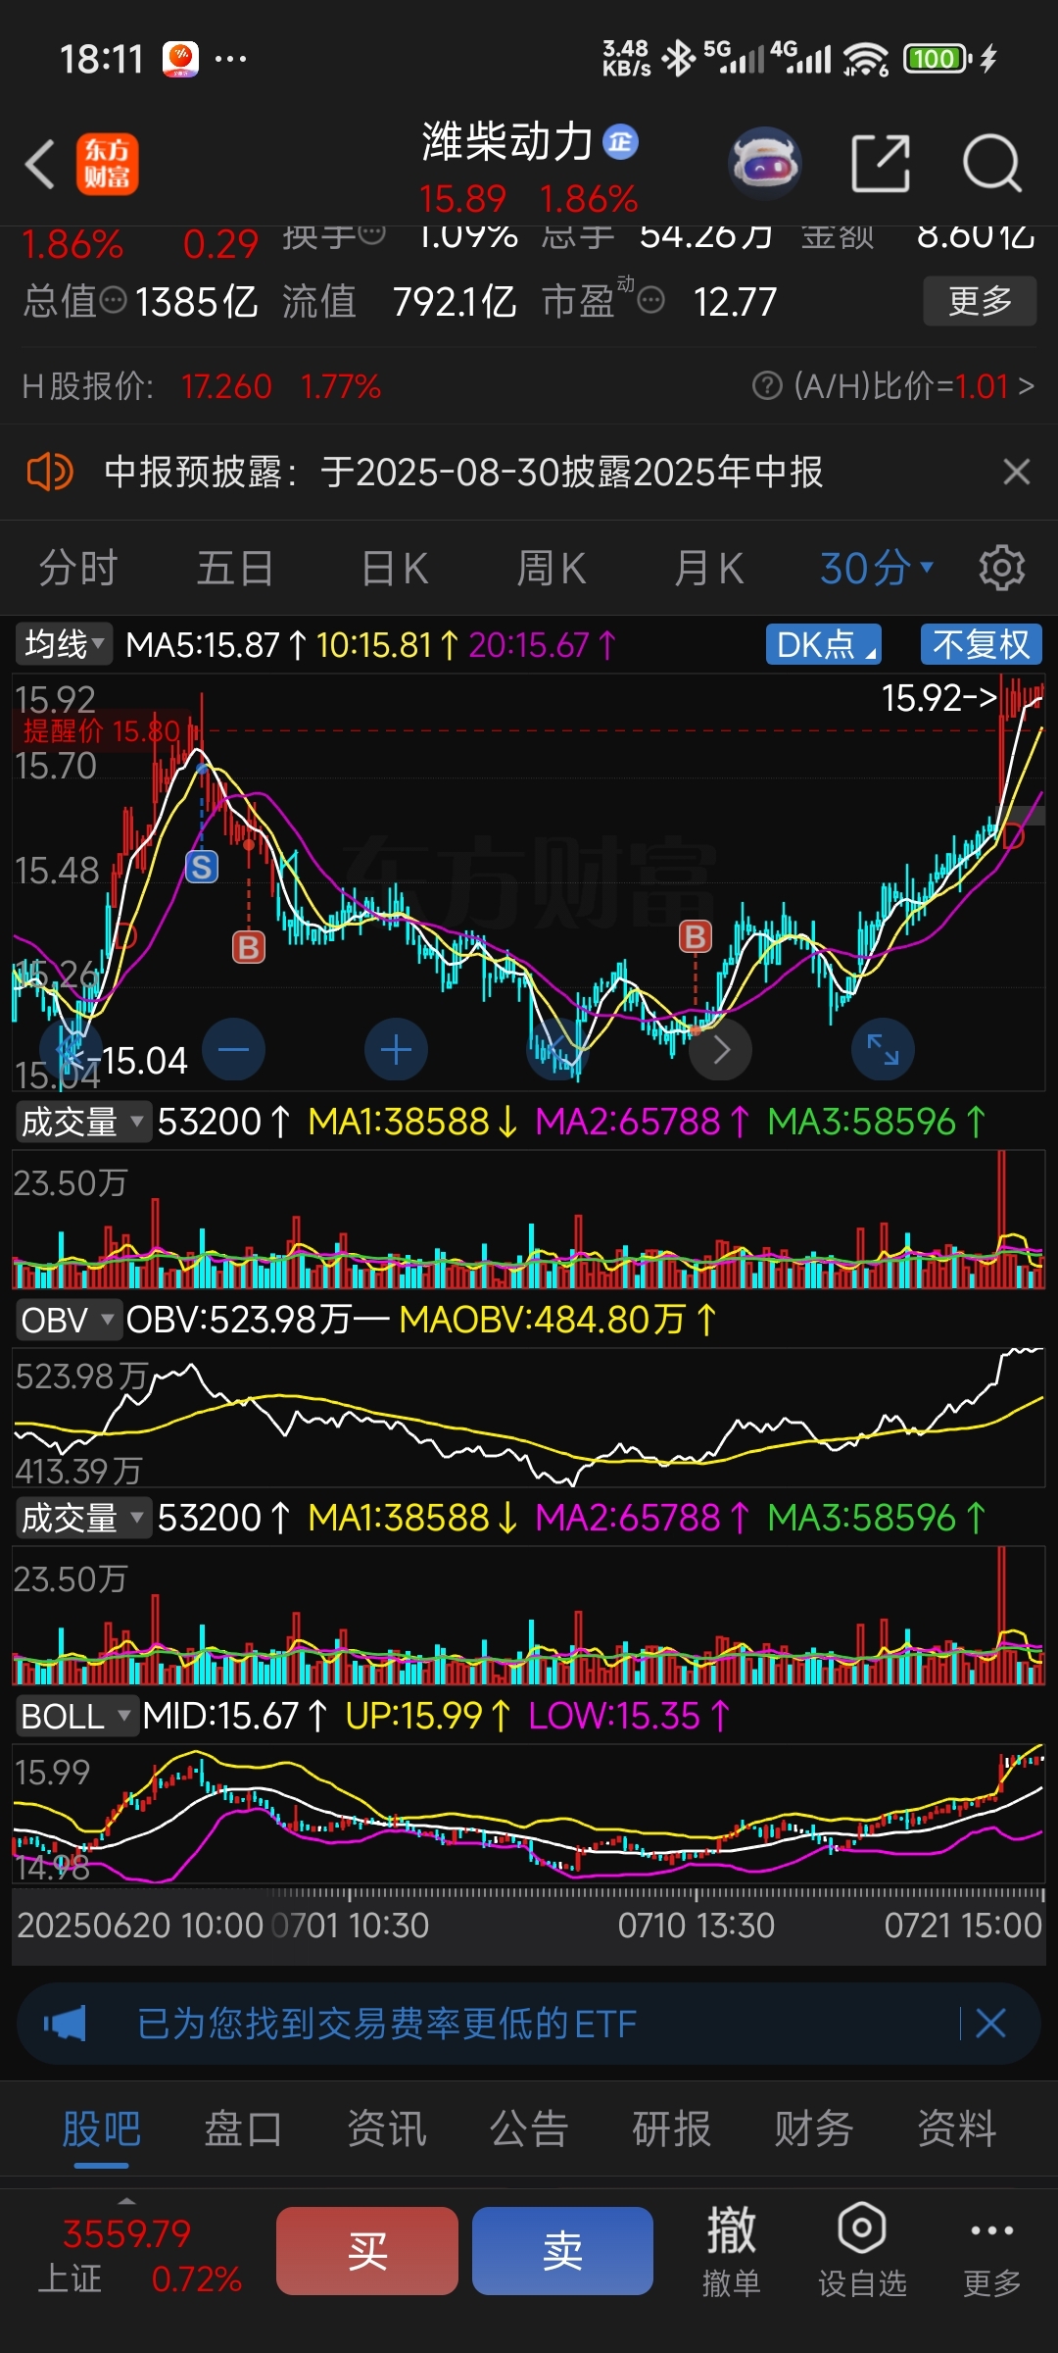
Task: Tap the Wi-Fi status bar icon
Action: tap(866, 59)
